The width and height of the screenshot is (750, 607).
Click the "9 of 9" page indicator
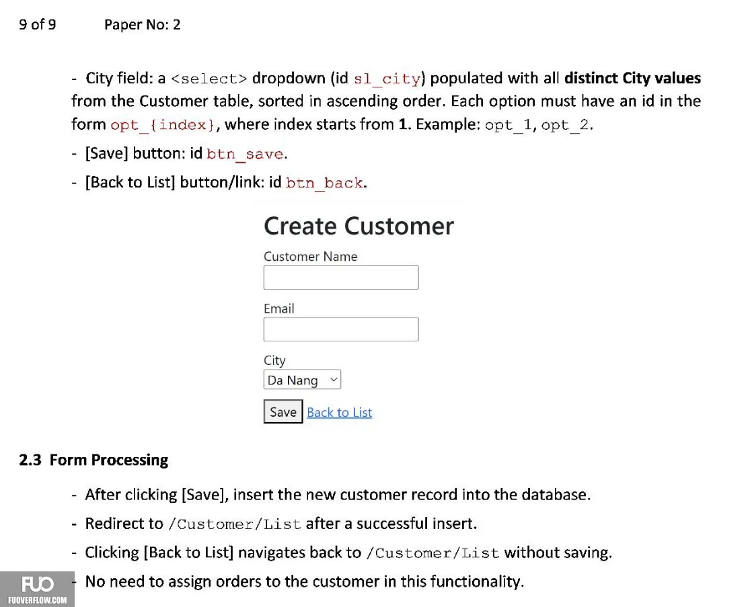pos(37,24)
